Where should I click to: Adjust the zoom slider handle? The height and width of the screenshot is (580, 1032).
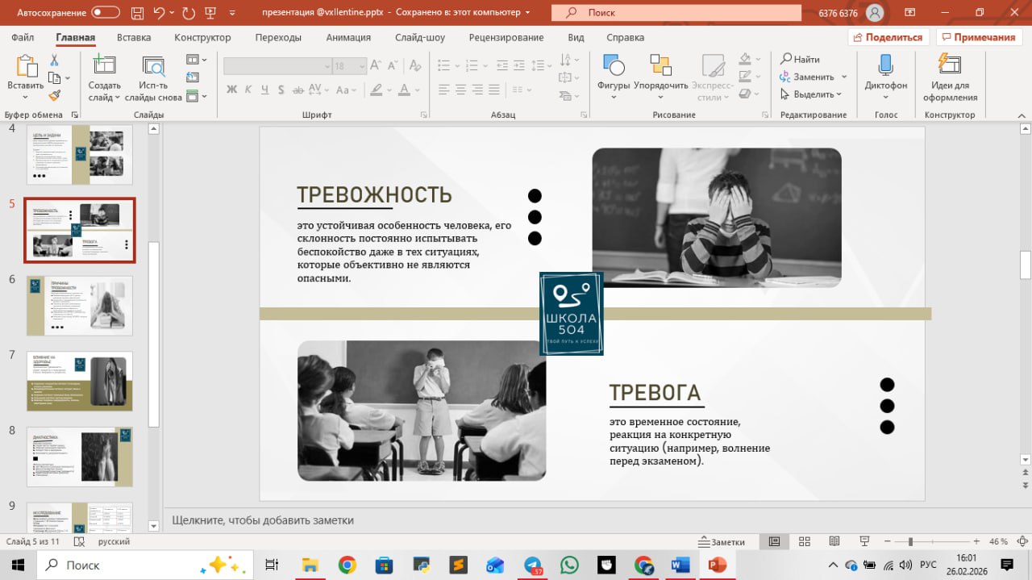(910, 541)
